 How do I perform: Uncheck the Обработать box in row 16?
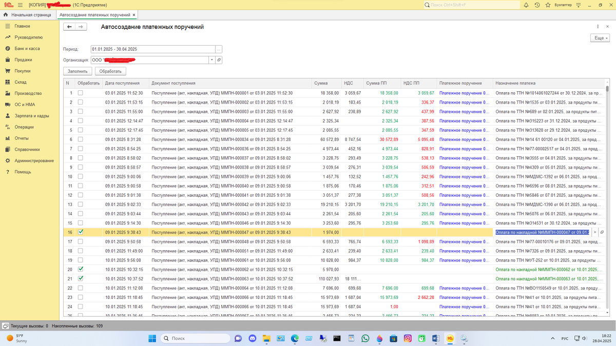pyautogui.click(x=80, y=232)
